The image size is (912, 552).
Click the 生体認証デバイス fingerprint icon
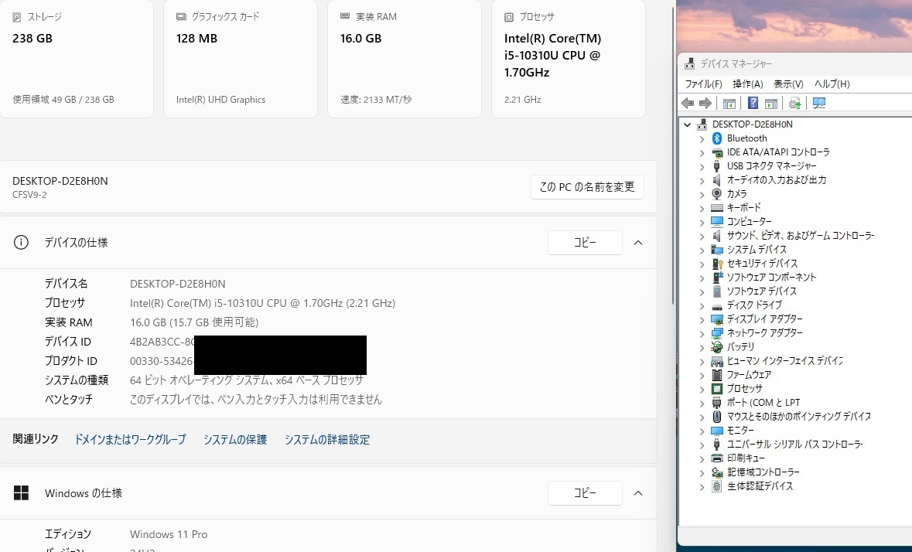point(716,486)
